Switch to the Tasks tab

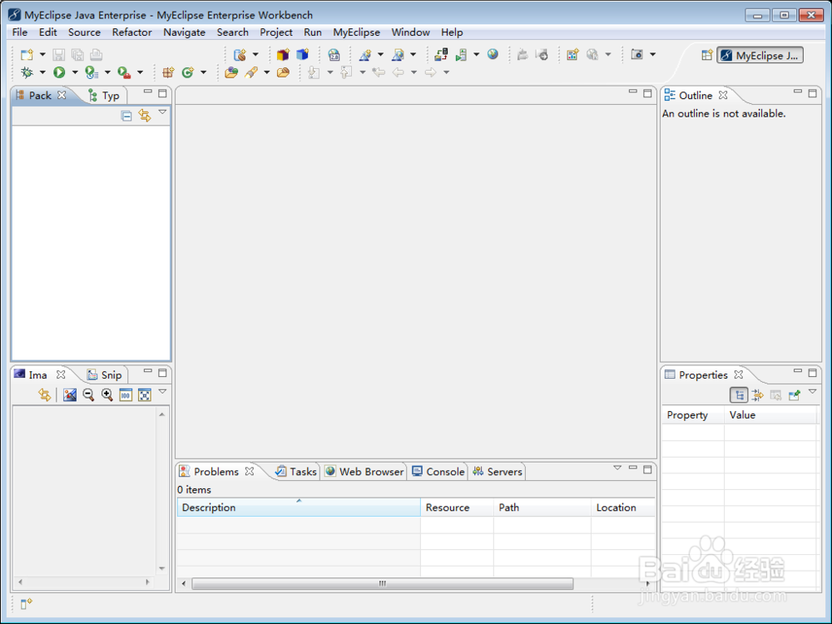(296, 472)
